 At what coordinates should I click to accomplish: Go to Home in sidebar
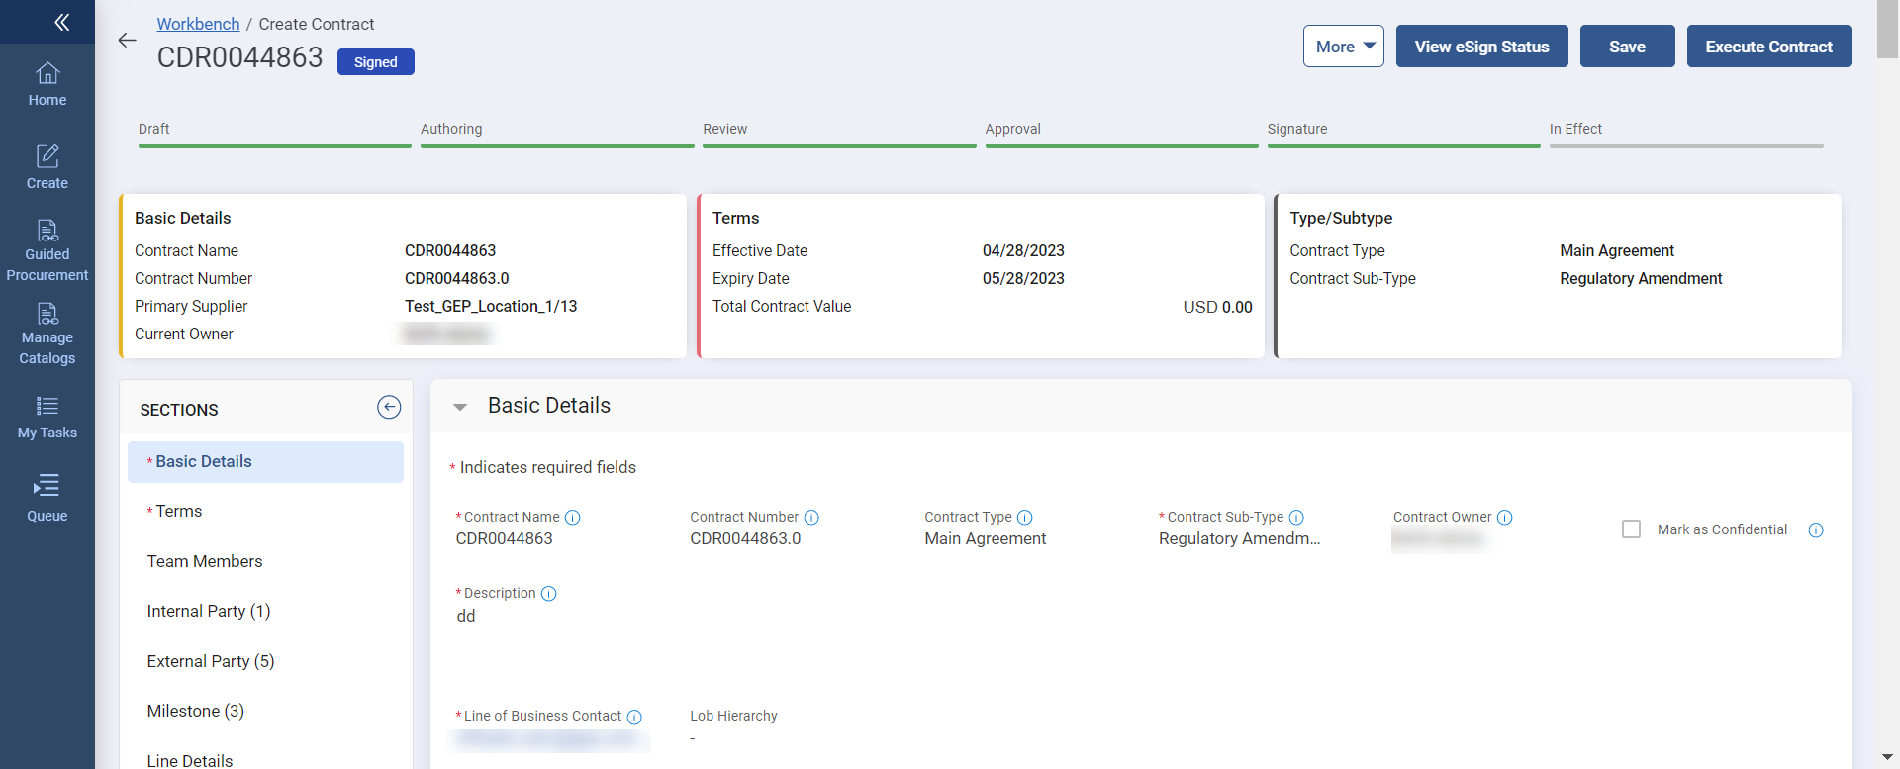coord(47,85)
